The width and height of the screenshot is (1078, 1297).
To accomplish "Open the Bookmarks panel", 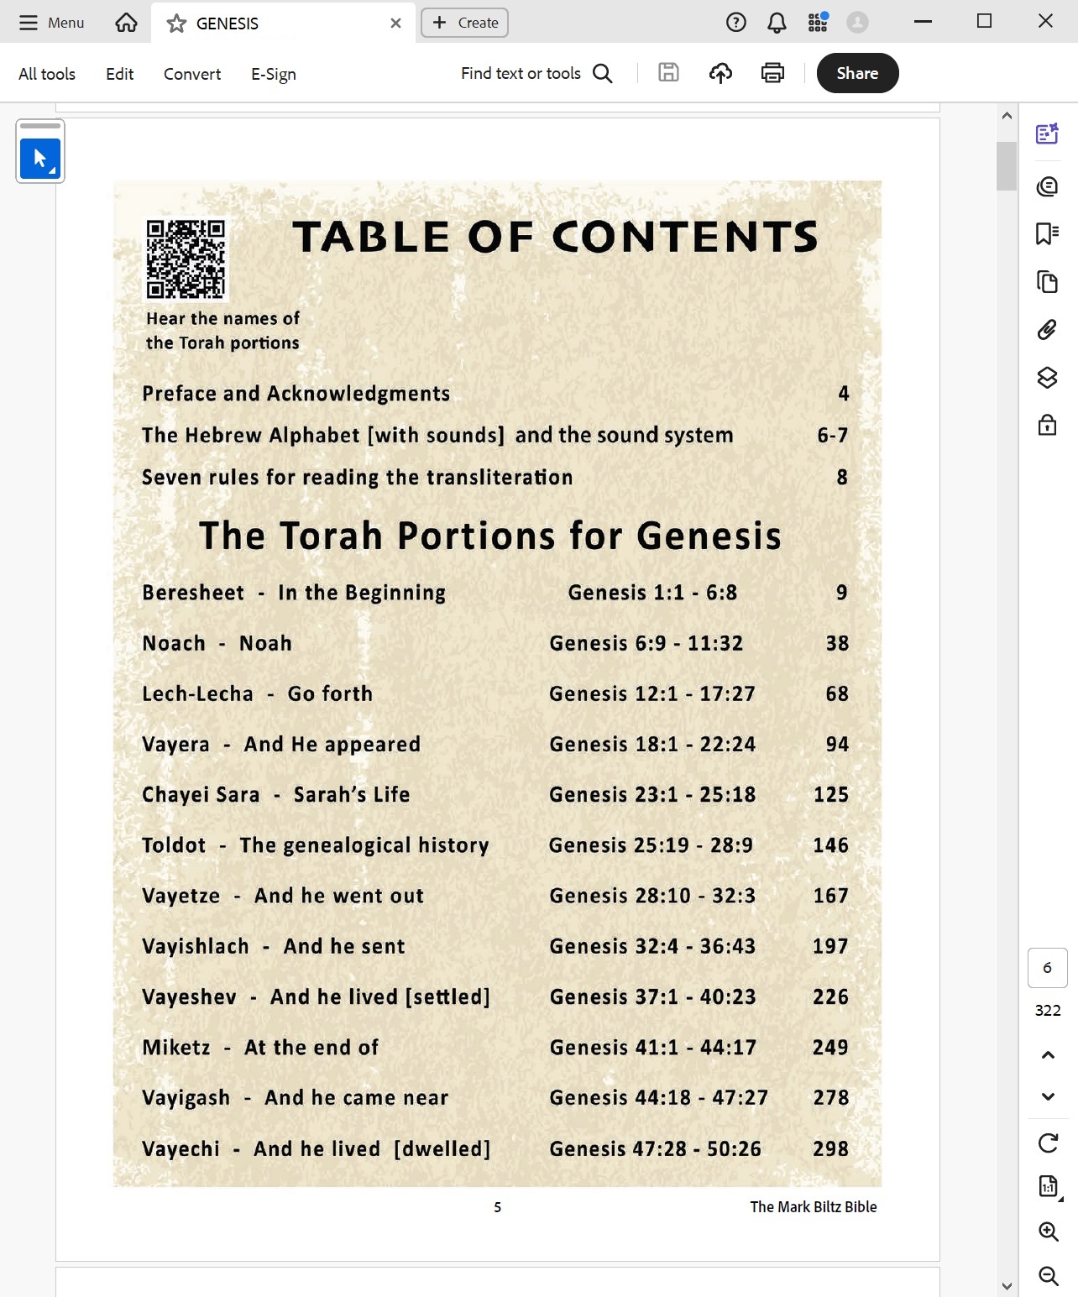I will click(x=1047, y=233).
